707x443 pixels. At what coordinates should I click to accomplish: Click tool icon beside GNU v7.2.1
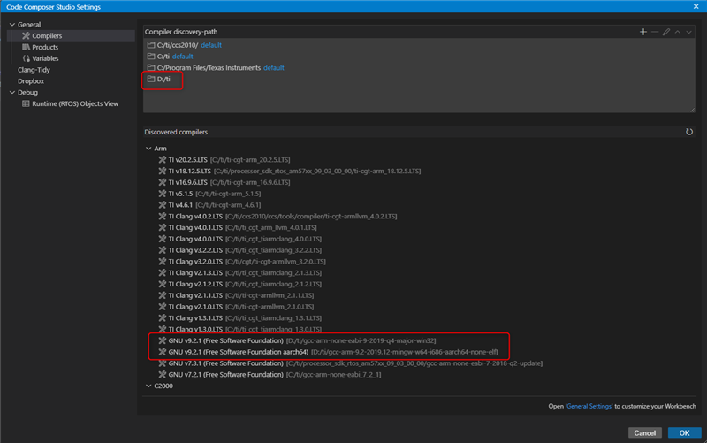click(163, 374)
